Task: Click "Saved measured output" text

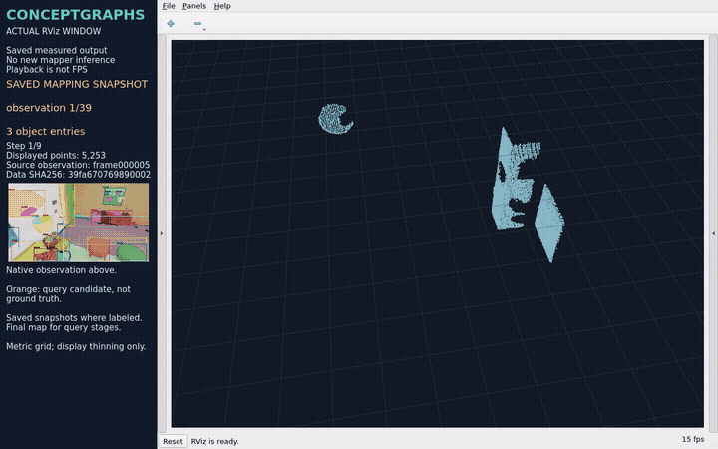Action: tap(56, 50)
